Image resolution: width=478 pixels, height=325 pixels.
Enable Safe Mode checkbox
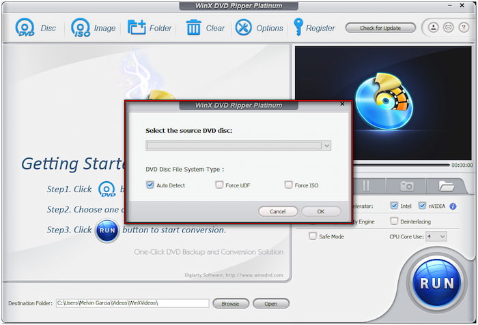(x=313, y=236)
